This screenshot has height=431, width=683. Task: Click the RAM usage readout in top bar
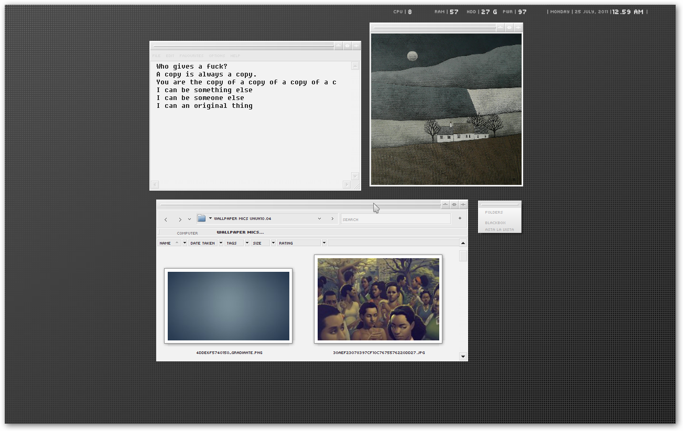(447, 12)
